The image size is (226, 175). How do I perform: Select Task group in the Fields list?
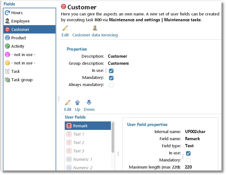(29, 80)
